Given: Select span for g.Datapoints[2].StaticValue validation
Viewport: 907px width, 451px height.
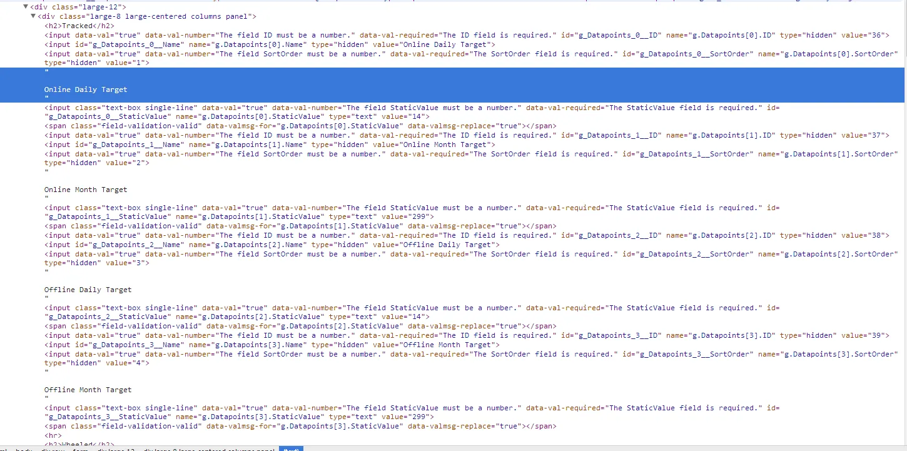Looking at the screenshot, I should [300, 326].
